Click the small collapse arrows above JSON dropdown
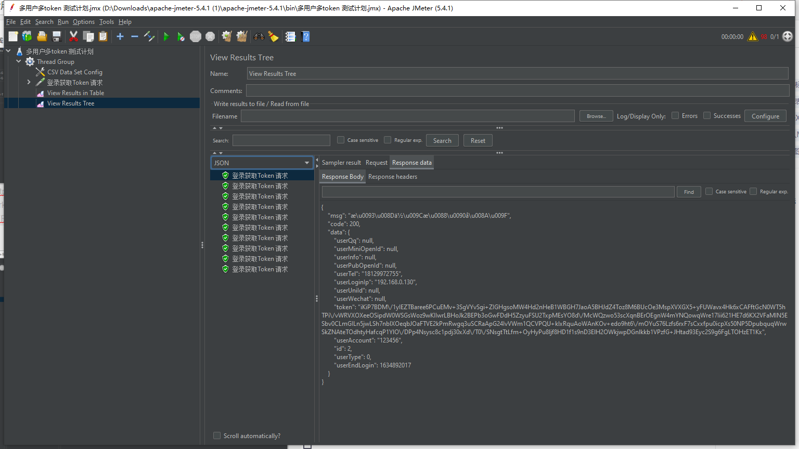This screenshot has width=799, height=449. tap(217, 153)
